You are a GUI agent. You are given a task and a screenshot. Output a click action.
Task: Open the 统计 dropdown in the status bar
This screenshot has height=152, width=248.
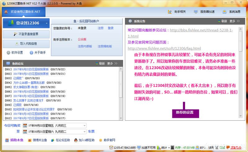click(163, 148)
